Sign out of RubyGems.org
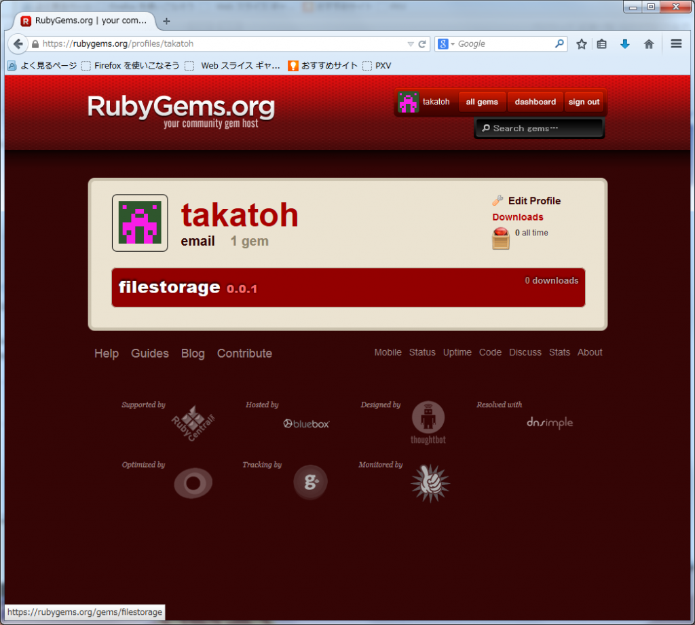 tap(584, 102)
